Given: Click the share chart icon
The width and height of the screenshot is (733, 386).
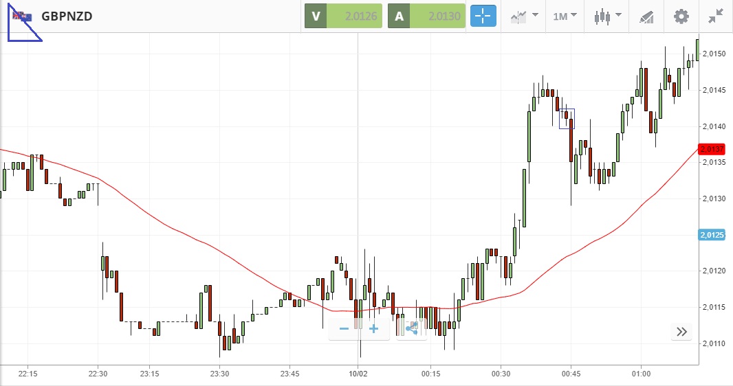Looking at the screenshot, I should (x=411, y=329).
